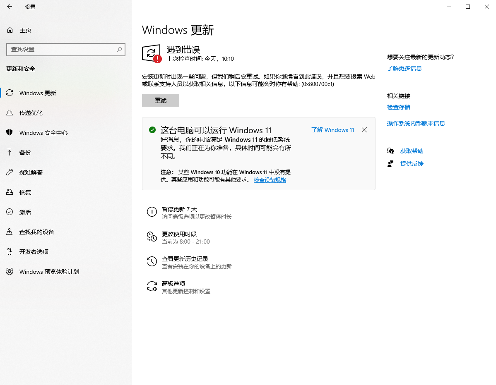496x385 pixels.
Task: Open the 了解 Windows 11 link
Action: point(332,129)
